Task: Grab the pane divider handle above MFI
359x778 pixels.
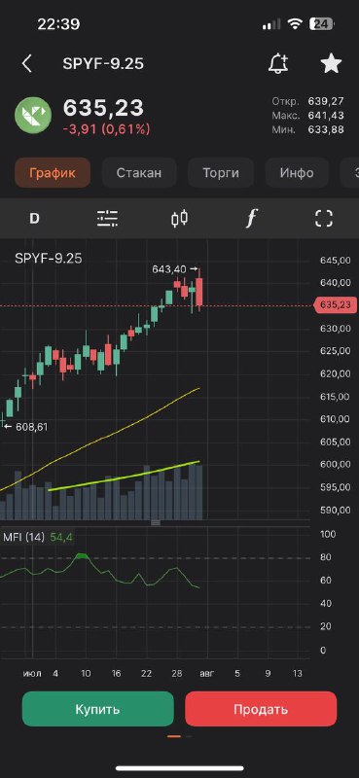Action: pos(156,522)
